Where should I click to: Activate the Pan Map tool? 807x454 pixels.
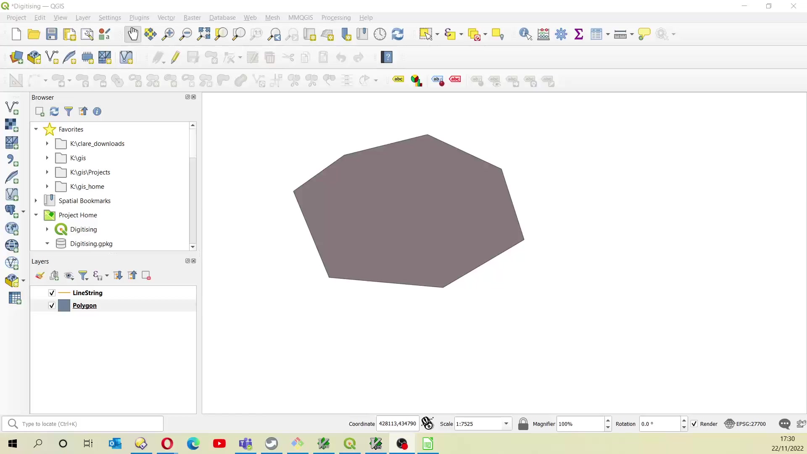click(x=133, y=34)
